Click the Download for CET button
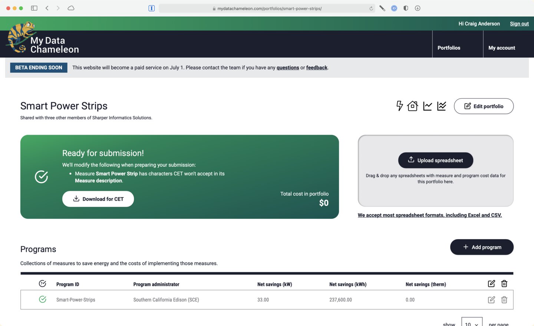 [98, 199]
